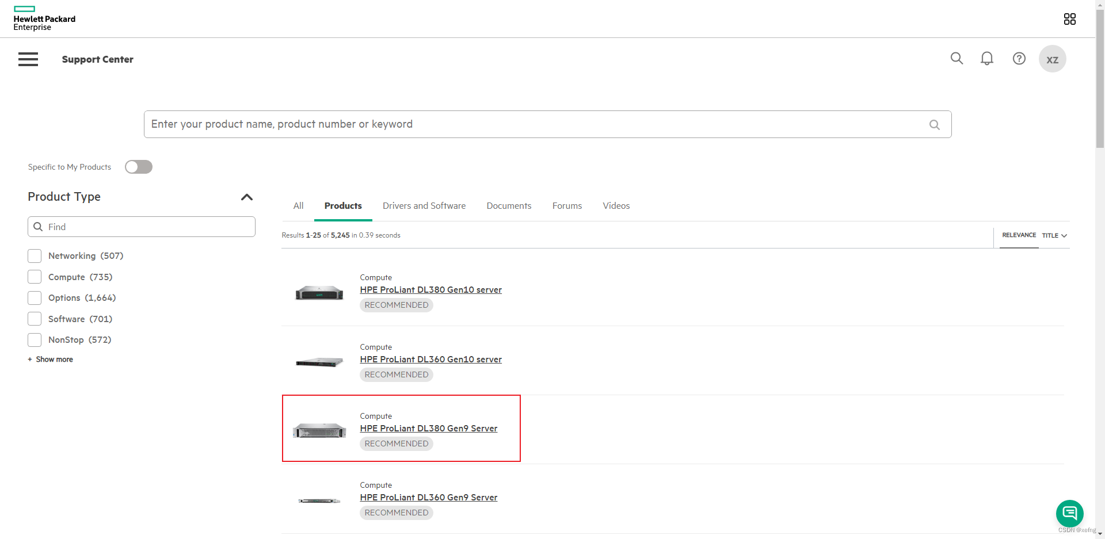Click the magnifier icon in the Find field
The width and height of the screenshot is (1105, 539).
[38, 227]
